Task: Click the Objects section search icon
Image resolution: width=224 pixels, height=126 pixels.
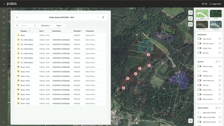Action: tap(217, 62)
